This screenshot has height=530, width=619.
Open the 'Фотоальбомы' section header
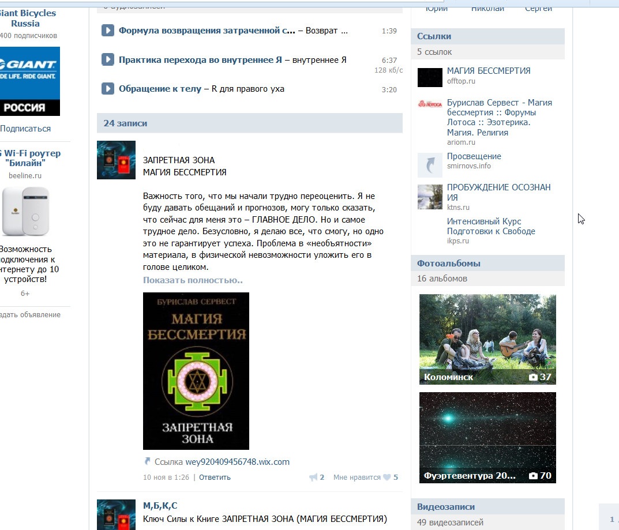(x=487, y=263)
